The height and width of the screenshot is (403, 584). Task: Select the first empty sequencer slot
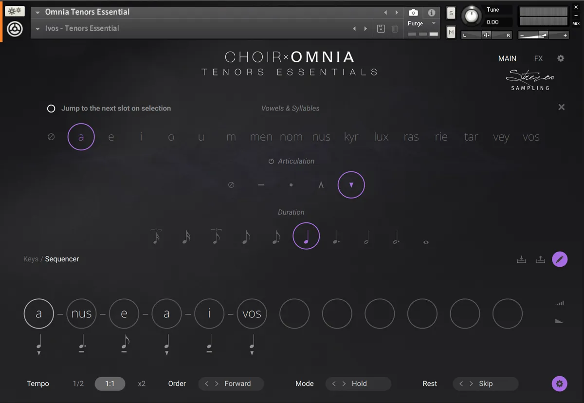(x=294, y=313)
